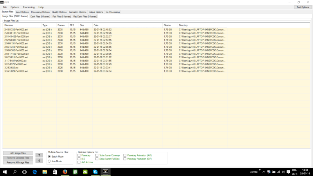Open the Options menu
This screenshot has height=176, width=313.
click(15, 7)
